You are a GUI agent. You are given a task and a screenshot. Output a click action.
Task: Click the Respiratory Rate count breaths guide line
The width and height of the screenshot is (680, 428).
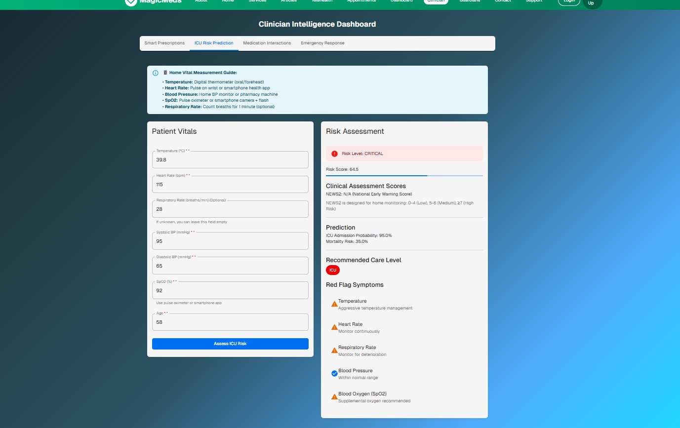[x=219, y=107]
